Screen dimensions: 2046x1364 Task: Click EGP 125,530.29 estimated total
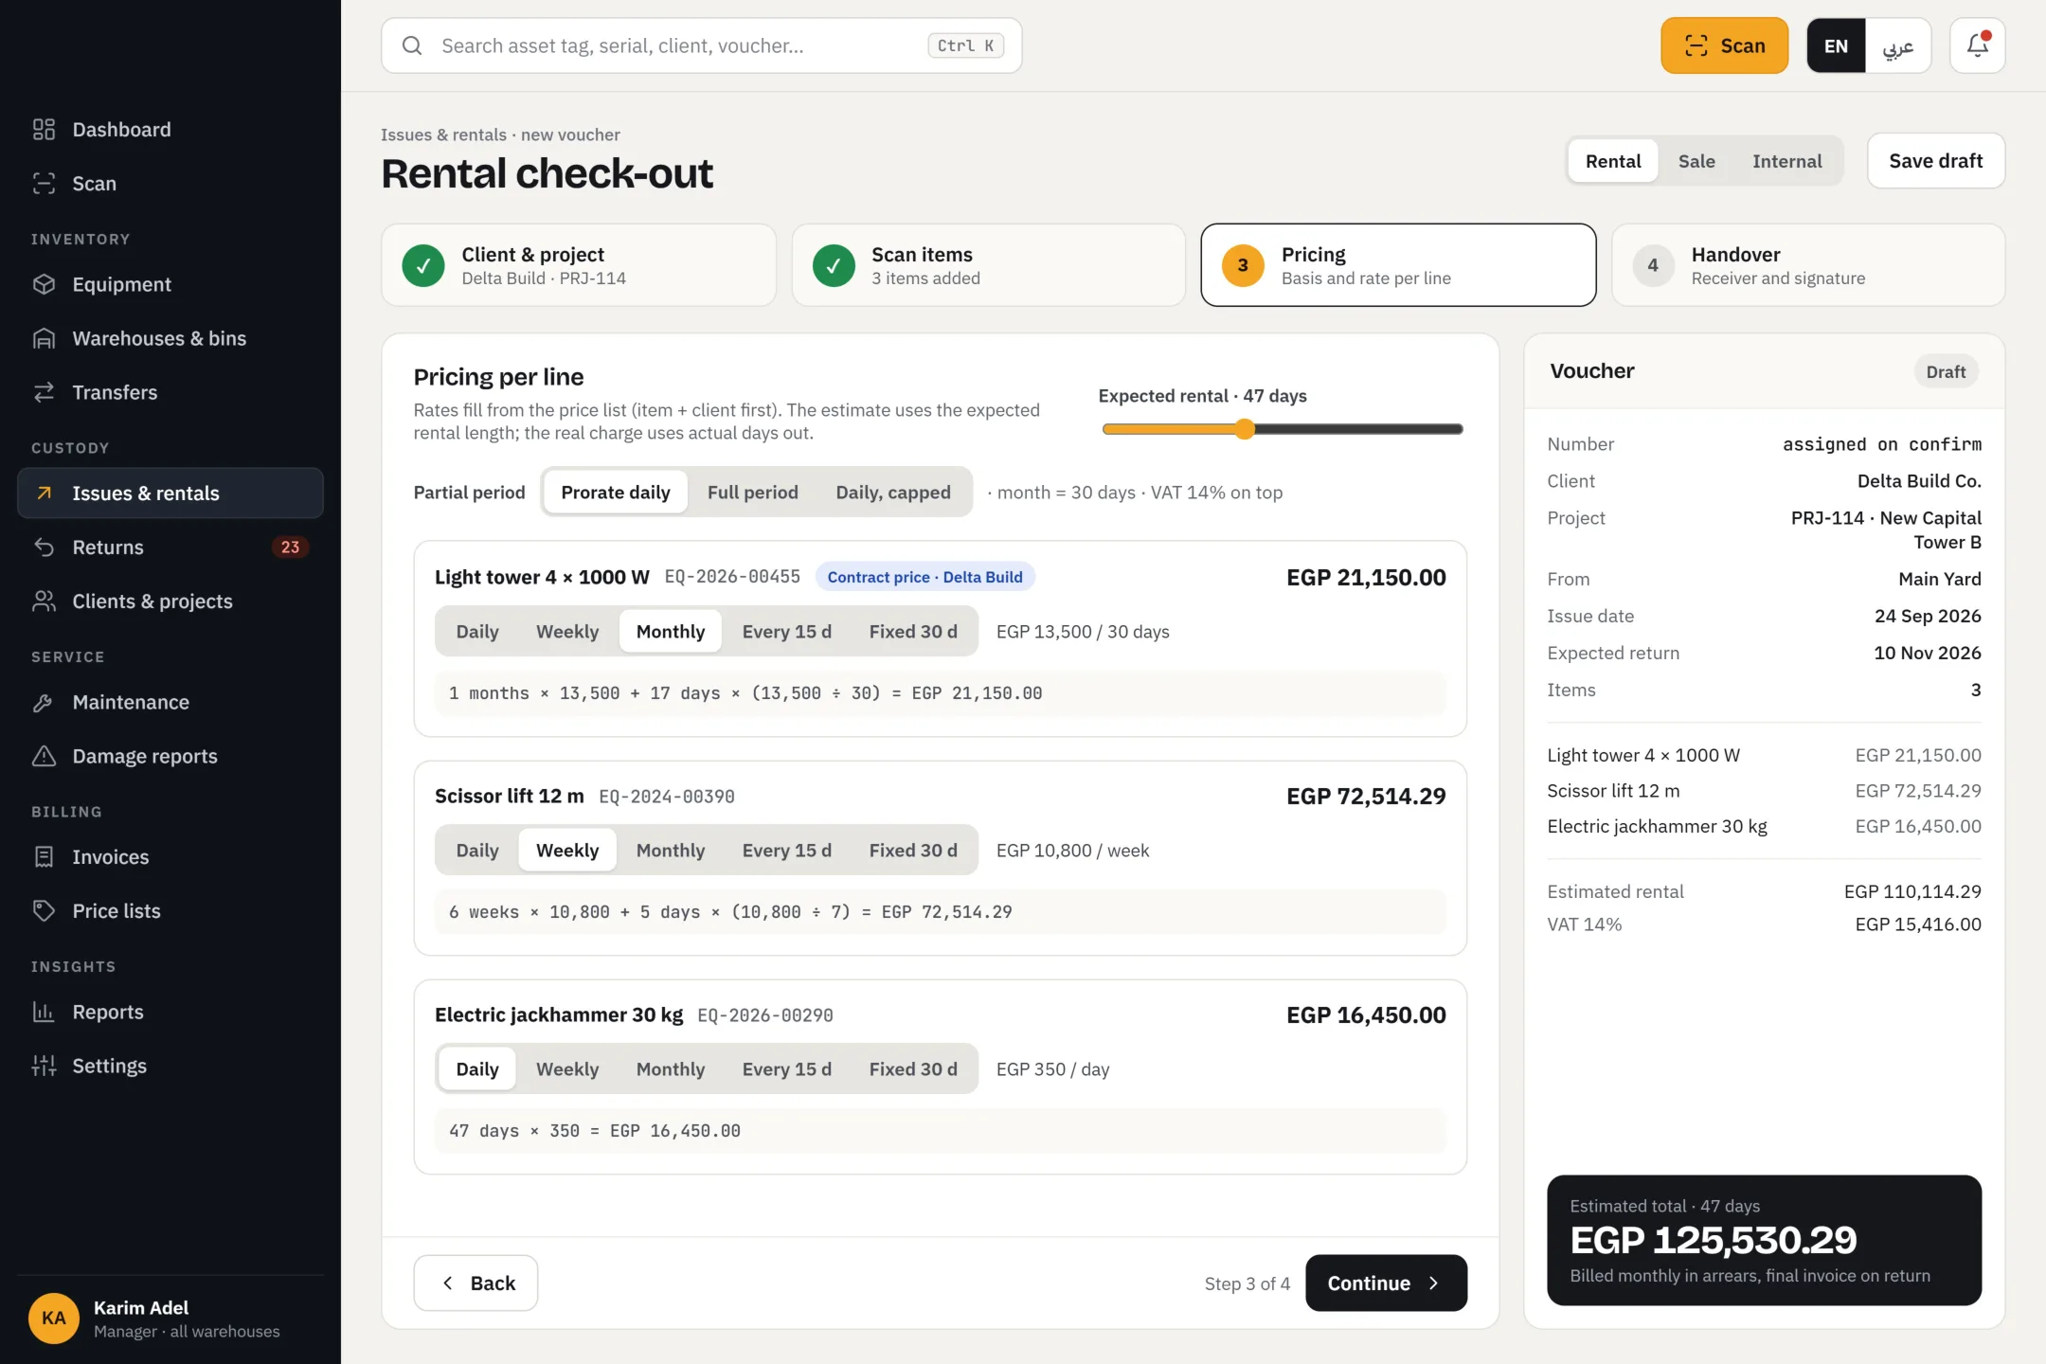click(x=1714, y=1240)
